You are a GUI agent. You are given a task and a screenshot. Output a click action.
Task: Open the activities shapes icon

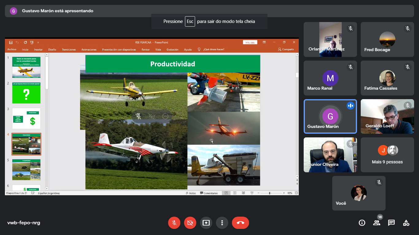click(406, 223)
